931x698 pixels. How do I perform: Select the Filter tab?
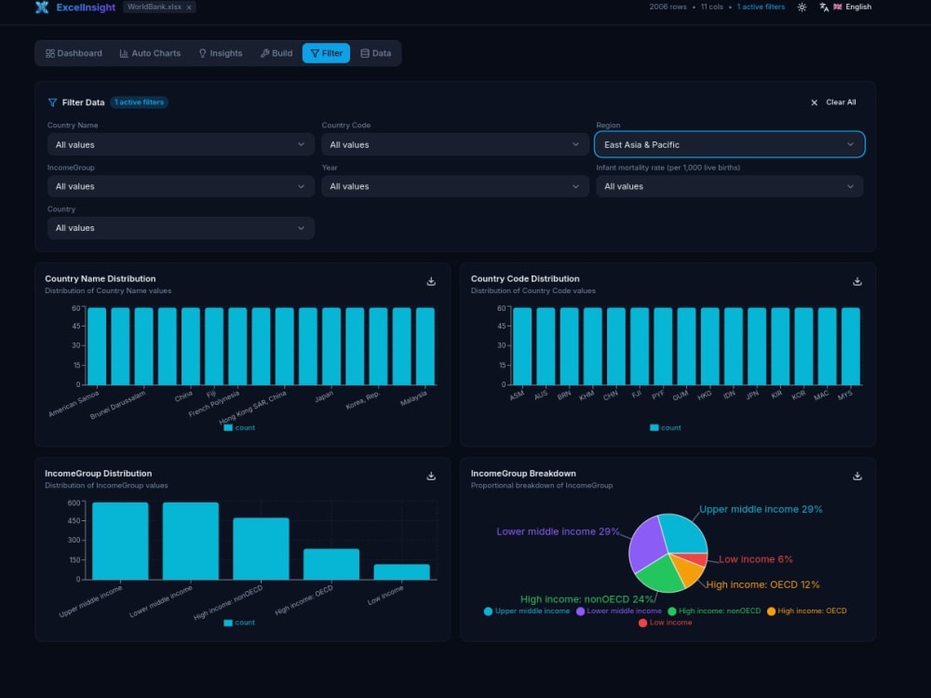pos(326,53)
